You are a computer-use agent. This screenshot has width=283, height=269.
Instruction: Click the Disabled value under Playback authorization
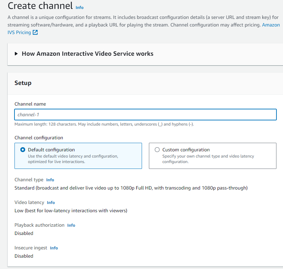pyautogui.click(x=24, y=233)
